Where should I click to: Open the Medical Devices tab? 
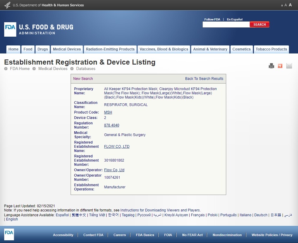pos(67,49)
